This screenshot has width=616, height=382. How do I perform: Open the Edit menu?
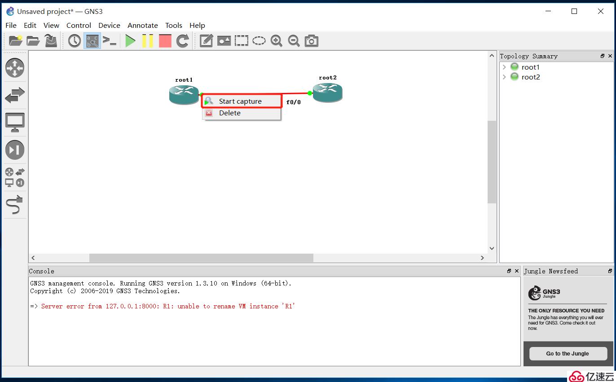[x=30, y=25]
